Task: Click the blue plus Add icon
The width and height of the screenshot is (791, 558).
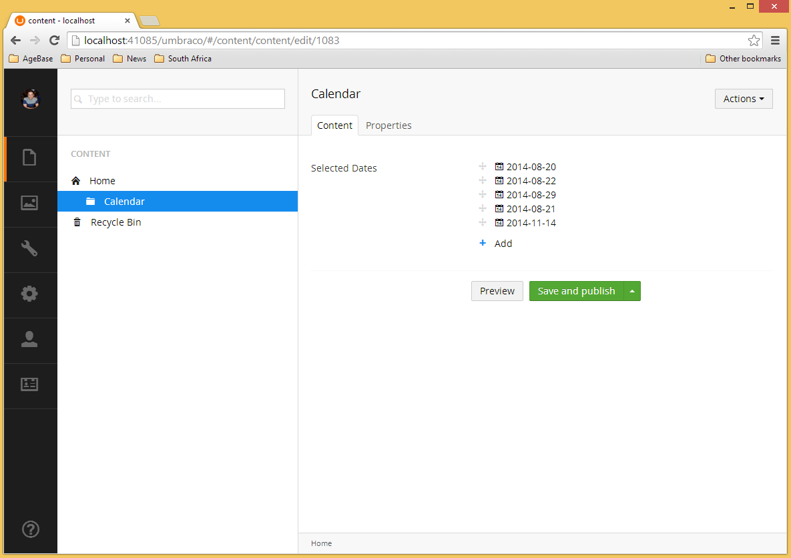Action: (x=483, y=243)
